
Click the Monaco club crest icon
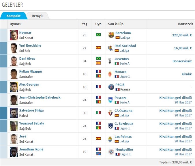tap(110, 74)
